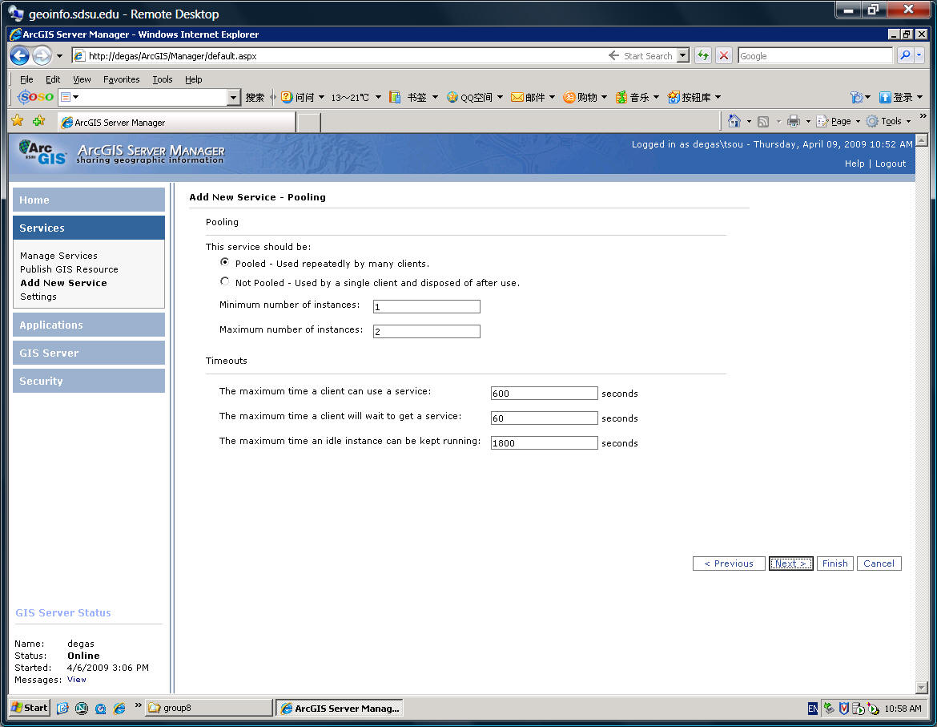
Task: Open Services Settings link in sidebar
Action: tap(38, 297)
